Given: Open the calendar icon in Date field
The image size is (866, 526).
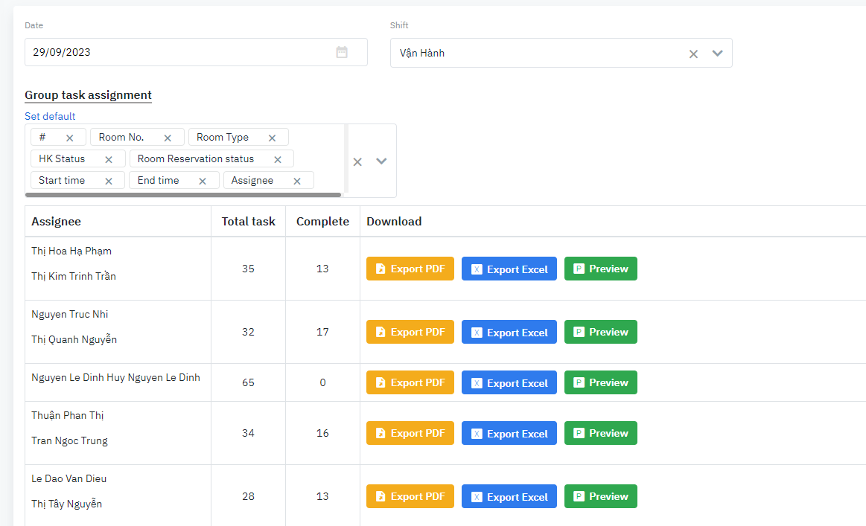Looking at the screenshot, I should pos(342,52).
